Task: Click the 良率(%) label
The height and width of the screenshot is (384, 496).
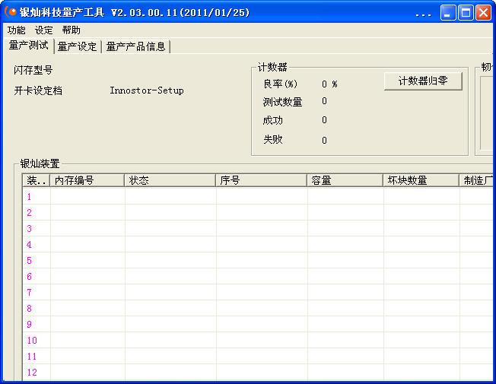Action: click(x=280, y=84)
